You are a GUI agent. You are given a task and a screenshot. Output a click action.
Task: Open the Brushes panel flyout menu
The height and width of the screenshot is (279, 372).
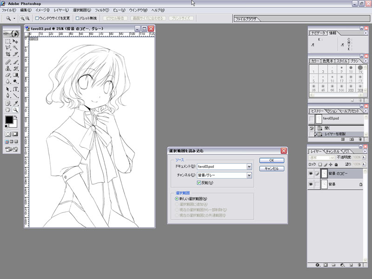(365, 61)
